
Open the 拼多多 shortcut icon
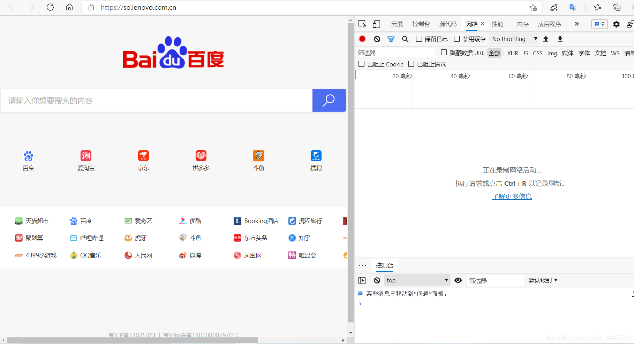click(201, 155)
